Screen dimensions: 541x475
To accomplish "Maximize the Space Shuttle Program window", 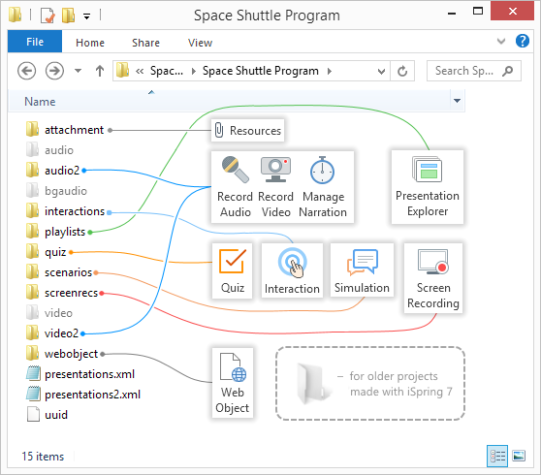I will pyautogui.click(x=478, y=11).
